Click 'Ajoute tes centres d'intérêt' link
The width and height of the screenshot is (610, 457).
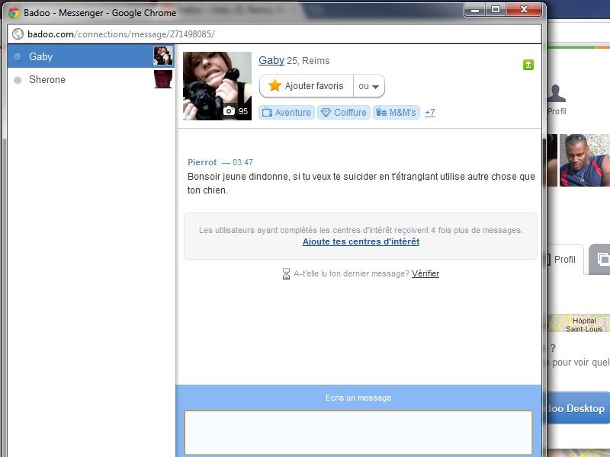point(361,241)
